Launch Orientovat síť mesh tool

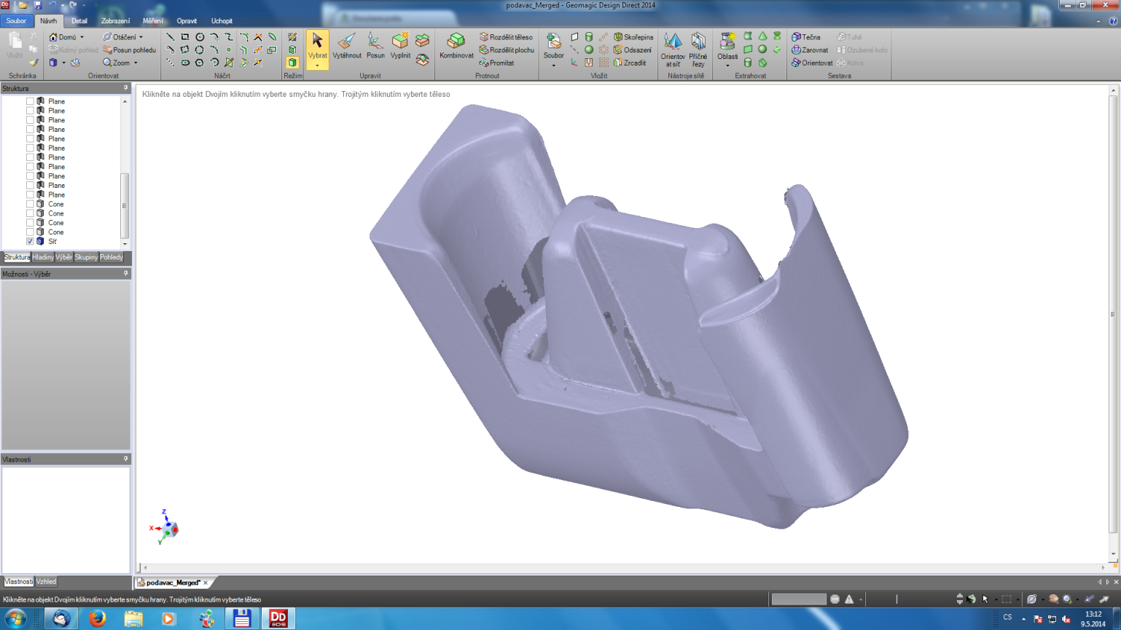(x=672, y=49)
